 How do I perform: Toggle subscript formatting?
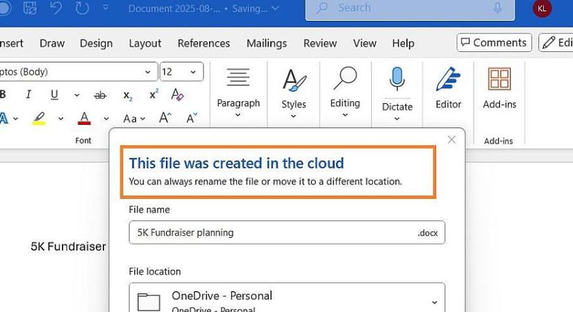pyautogui.click(x=128, y=96)
